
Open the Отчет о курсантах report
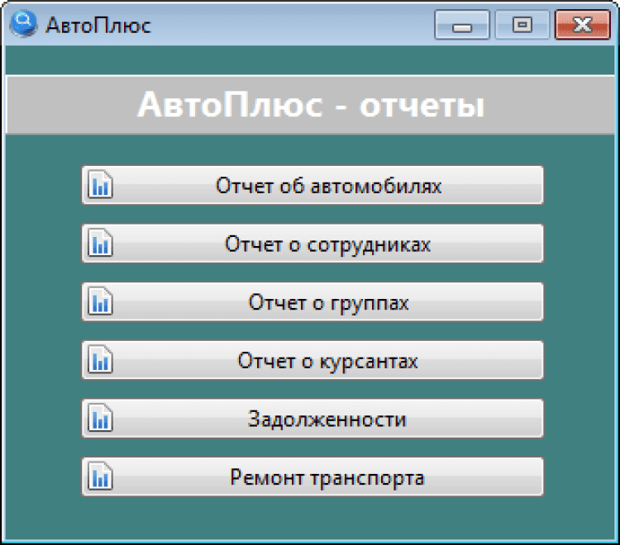click(312, 360)
